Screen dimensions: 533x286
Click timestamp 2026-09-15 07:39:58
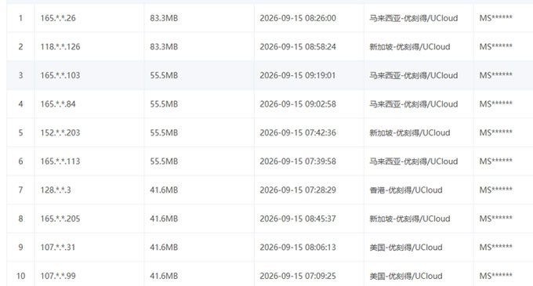(298, 161)
